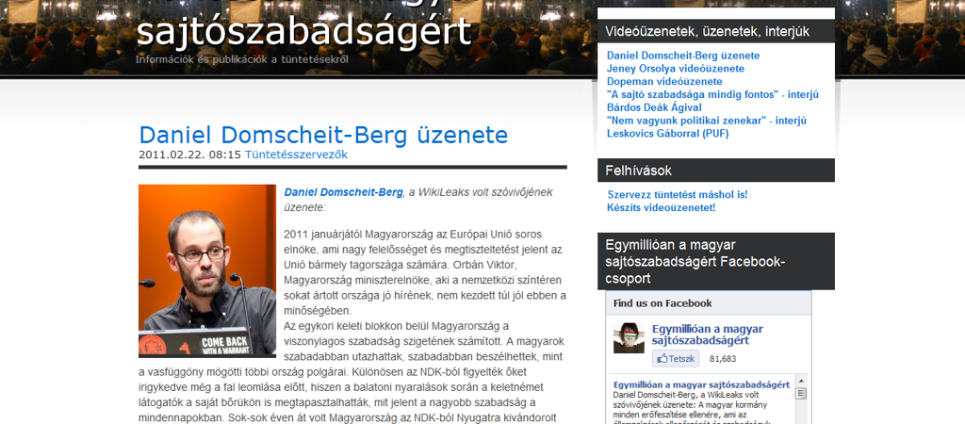Click the sajtószabadságért site title
This screenshot has height=424, width=965.
click(303, 31)
